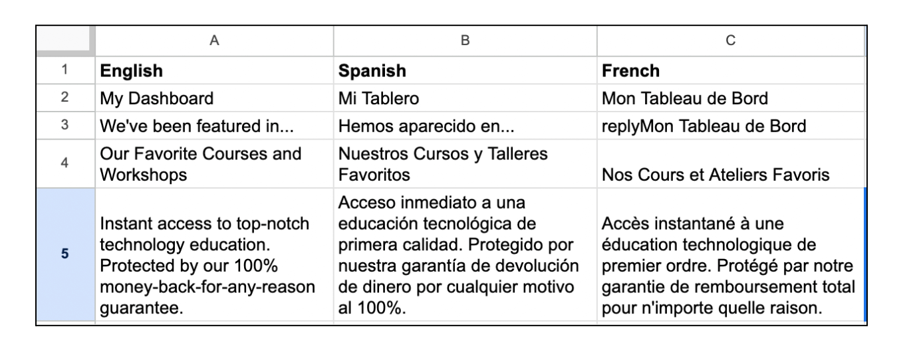Image resolution: width=911 pixels, height=352 pixels.
Task: Select column C header
Action: pyautogui.click(x=730, y=41)
